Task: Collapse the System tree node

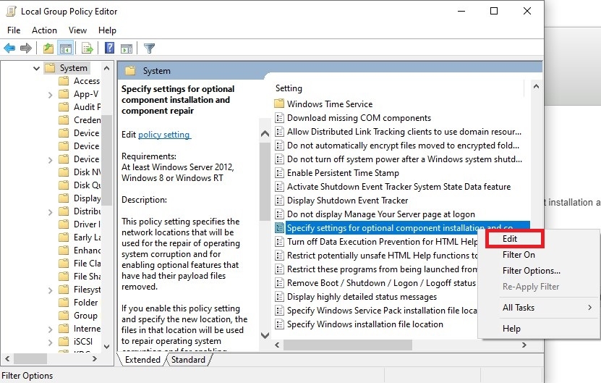Action: click(x=36, y=68)
